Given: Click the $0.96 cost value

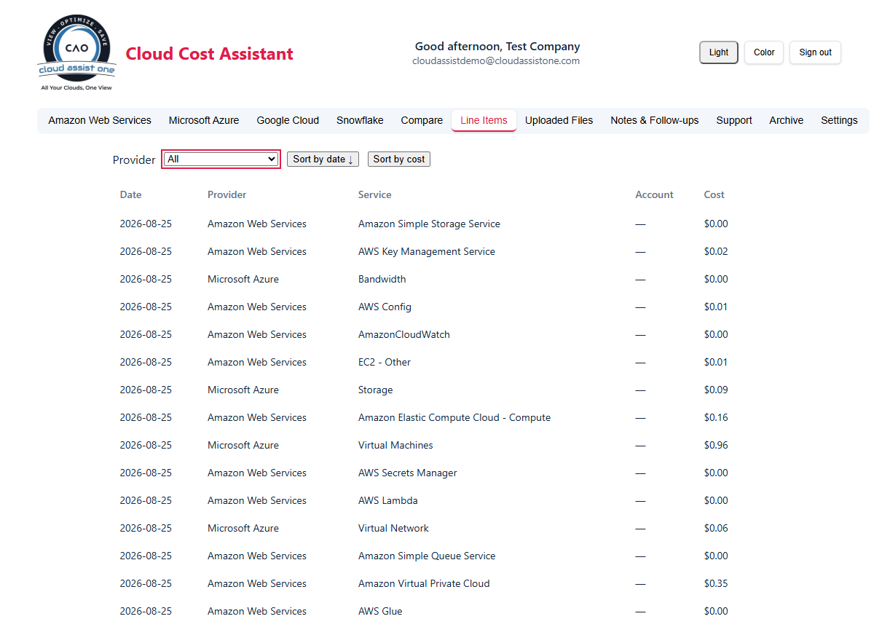Looking at the screenshot, I should point(716,445).
